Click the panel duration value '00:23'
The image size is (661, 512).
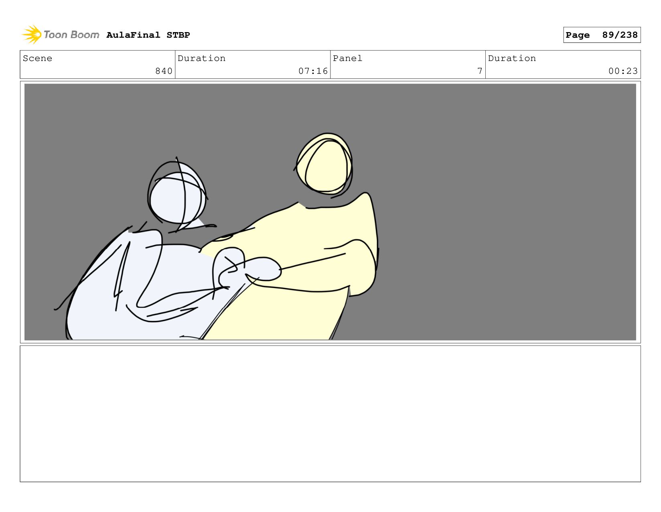coord(623,71)
